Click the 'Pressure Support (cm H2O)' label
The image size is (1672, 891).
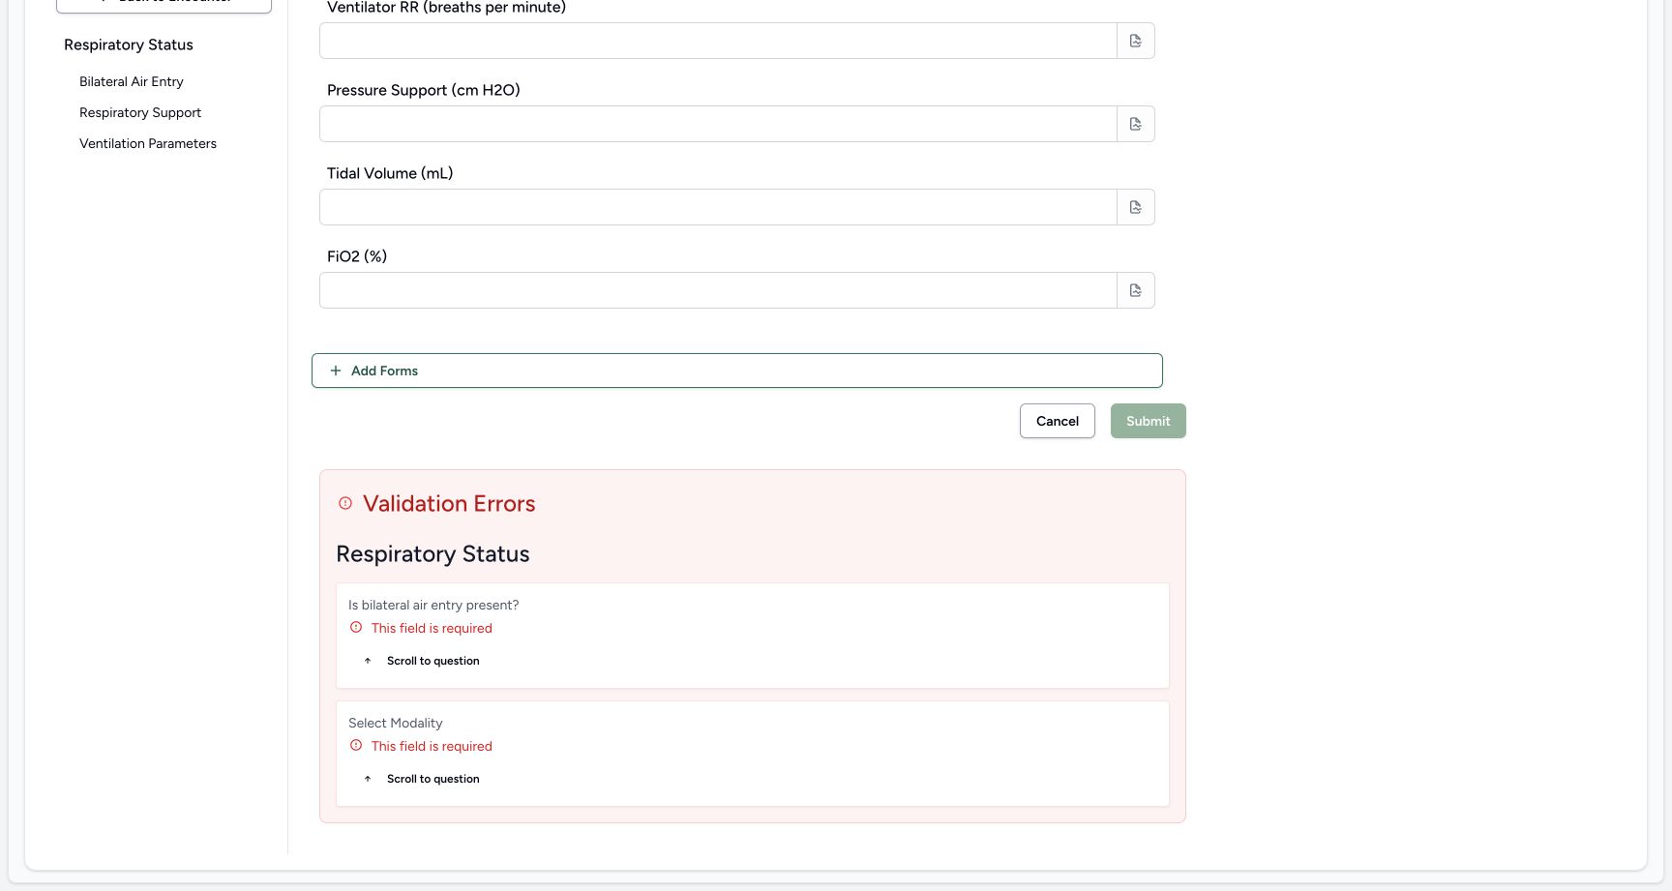tap(424, 90)
